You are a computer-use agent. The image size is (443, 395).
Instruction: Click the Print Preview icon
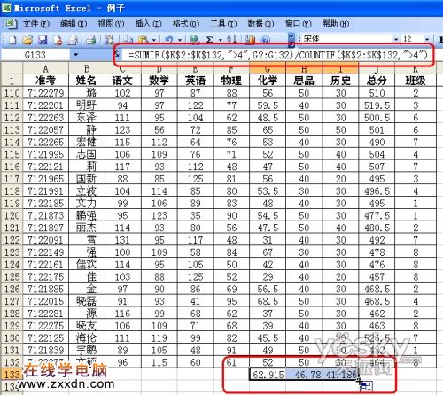[109, 40]
